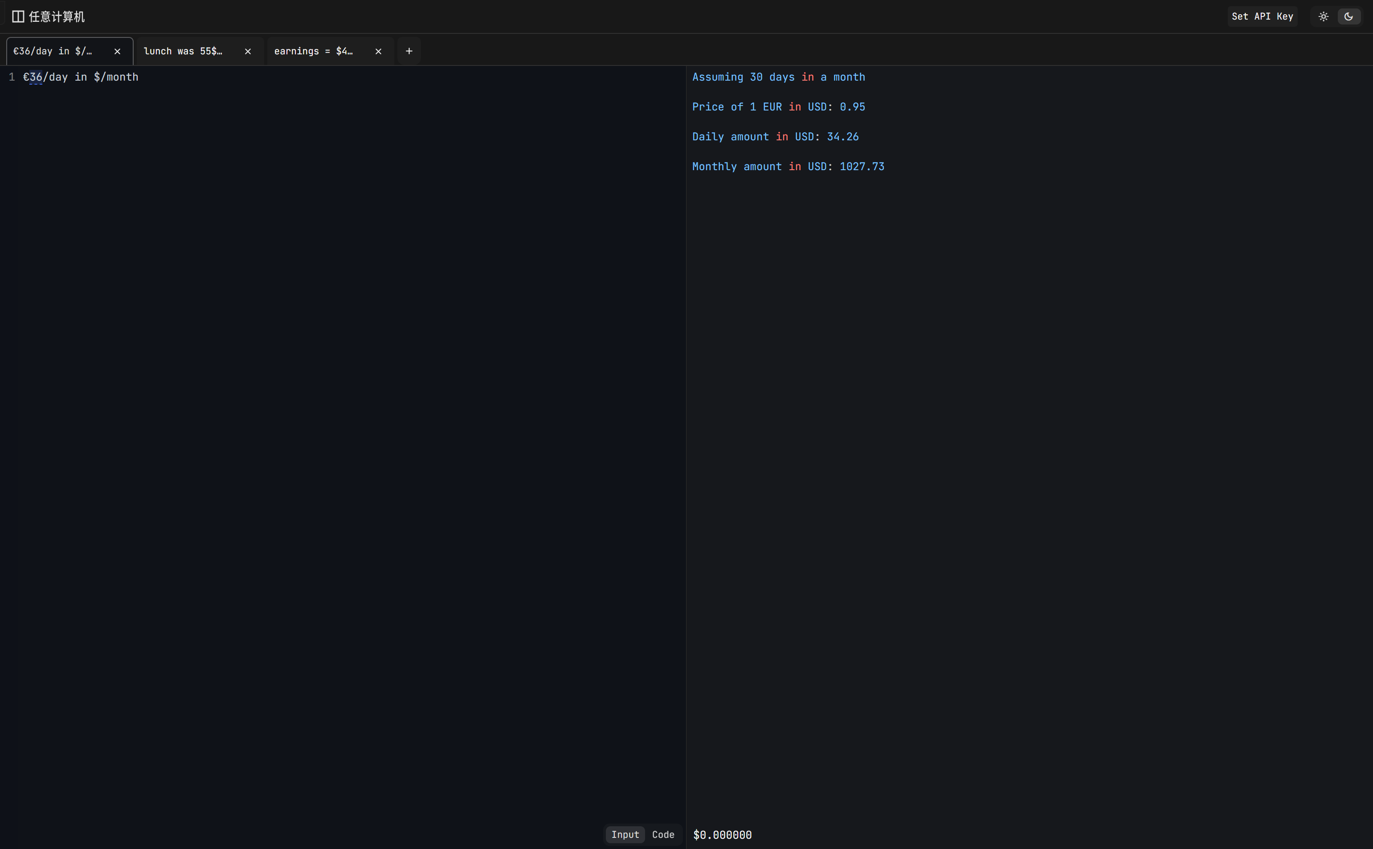Close the '€36/day in $/…' tab

117,52
